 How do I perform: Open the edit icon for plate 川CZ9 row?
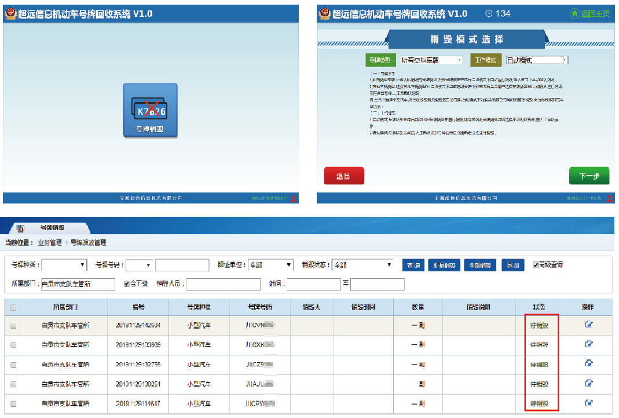click(589, 364)
